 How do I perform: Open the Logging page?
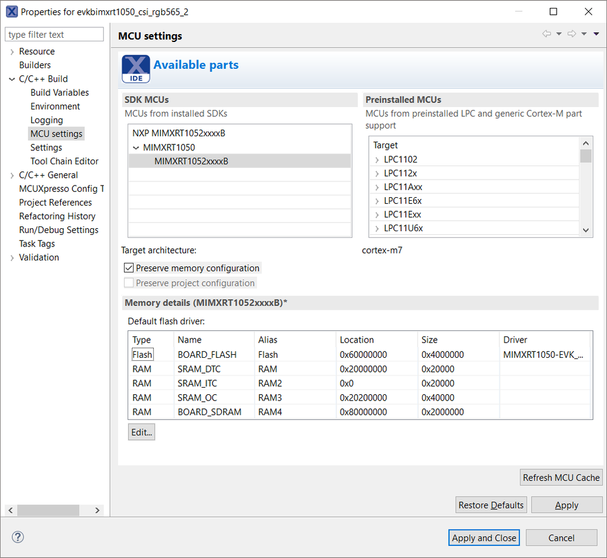46,120
